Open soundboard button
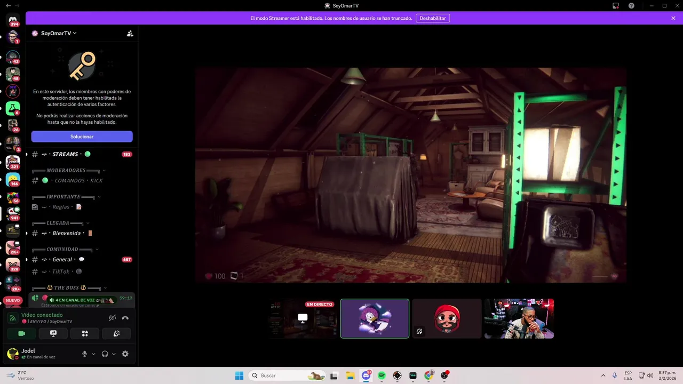The width and height of the screenshot is (683, 384). coord(116,333)
